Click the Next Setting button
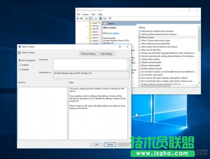 coord(106,54)
